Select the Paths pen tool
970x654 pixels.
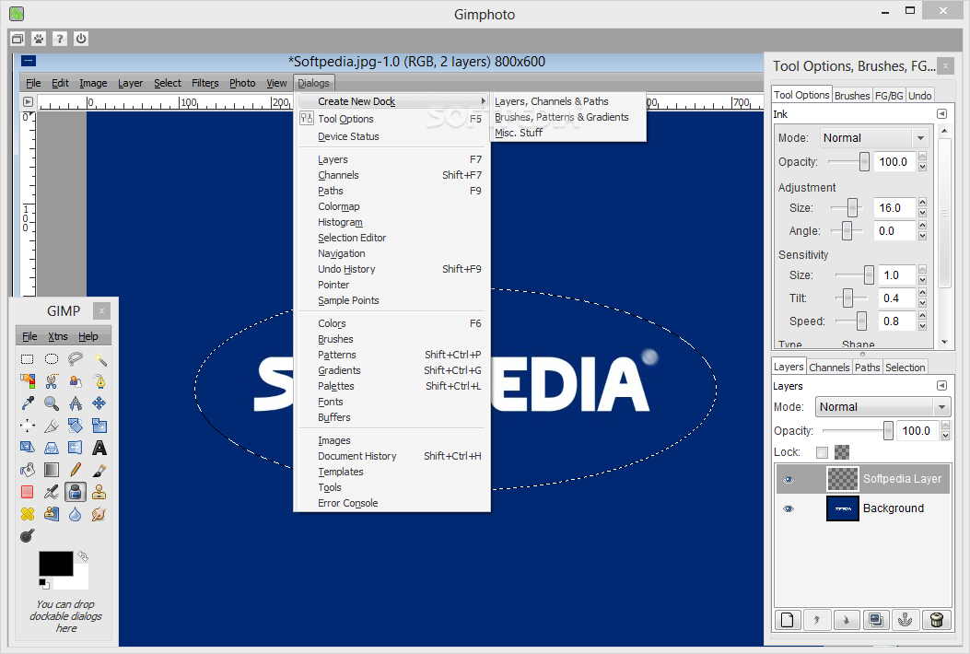[x=99, y=381]
